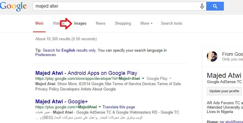Expand gray Google Play source dropdown arrow
The height and width of the screenshot is (123, 243).
coord(170,78)
